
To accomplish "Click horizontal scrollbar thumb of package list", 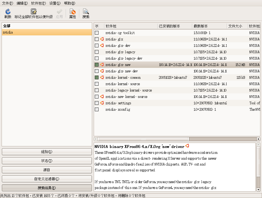I will [x=143, y=139].
